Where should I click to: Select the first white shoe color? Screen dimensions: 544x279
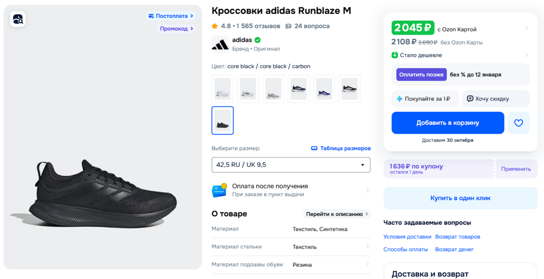point(223,89)
